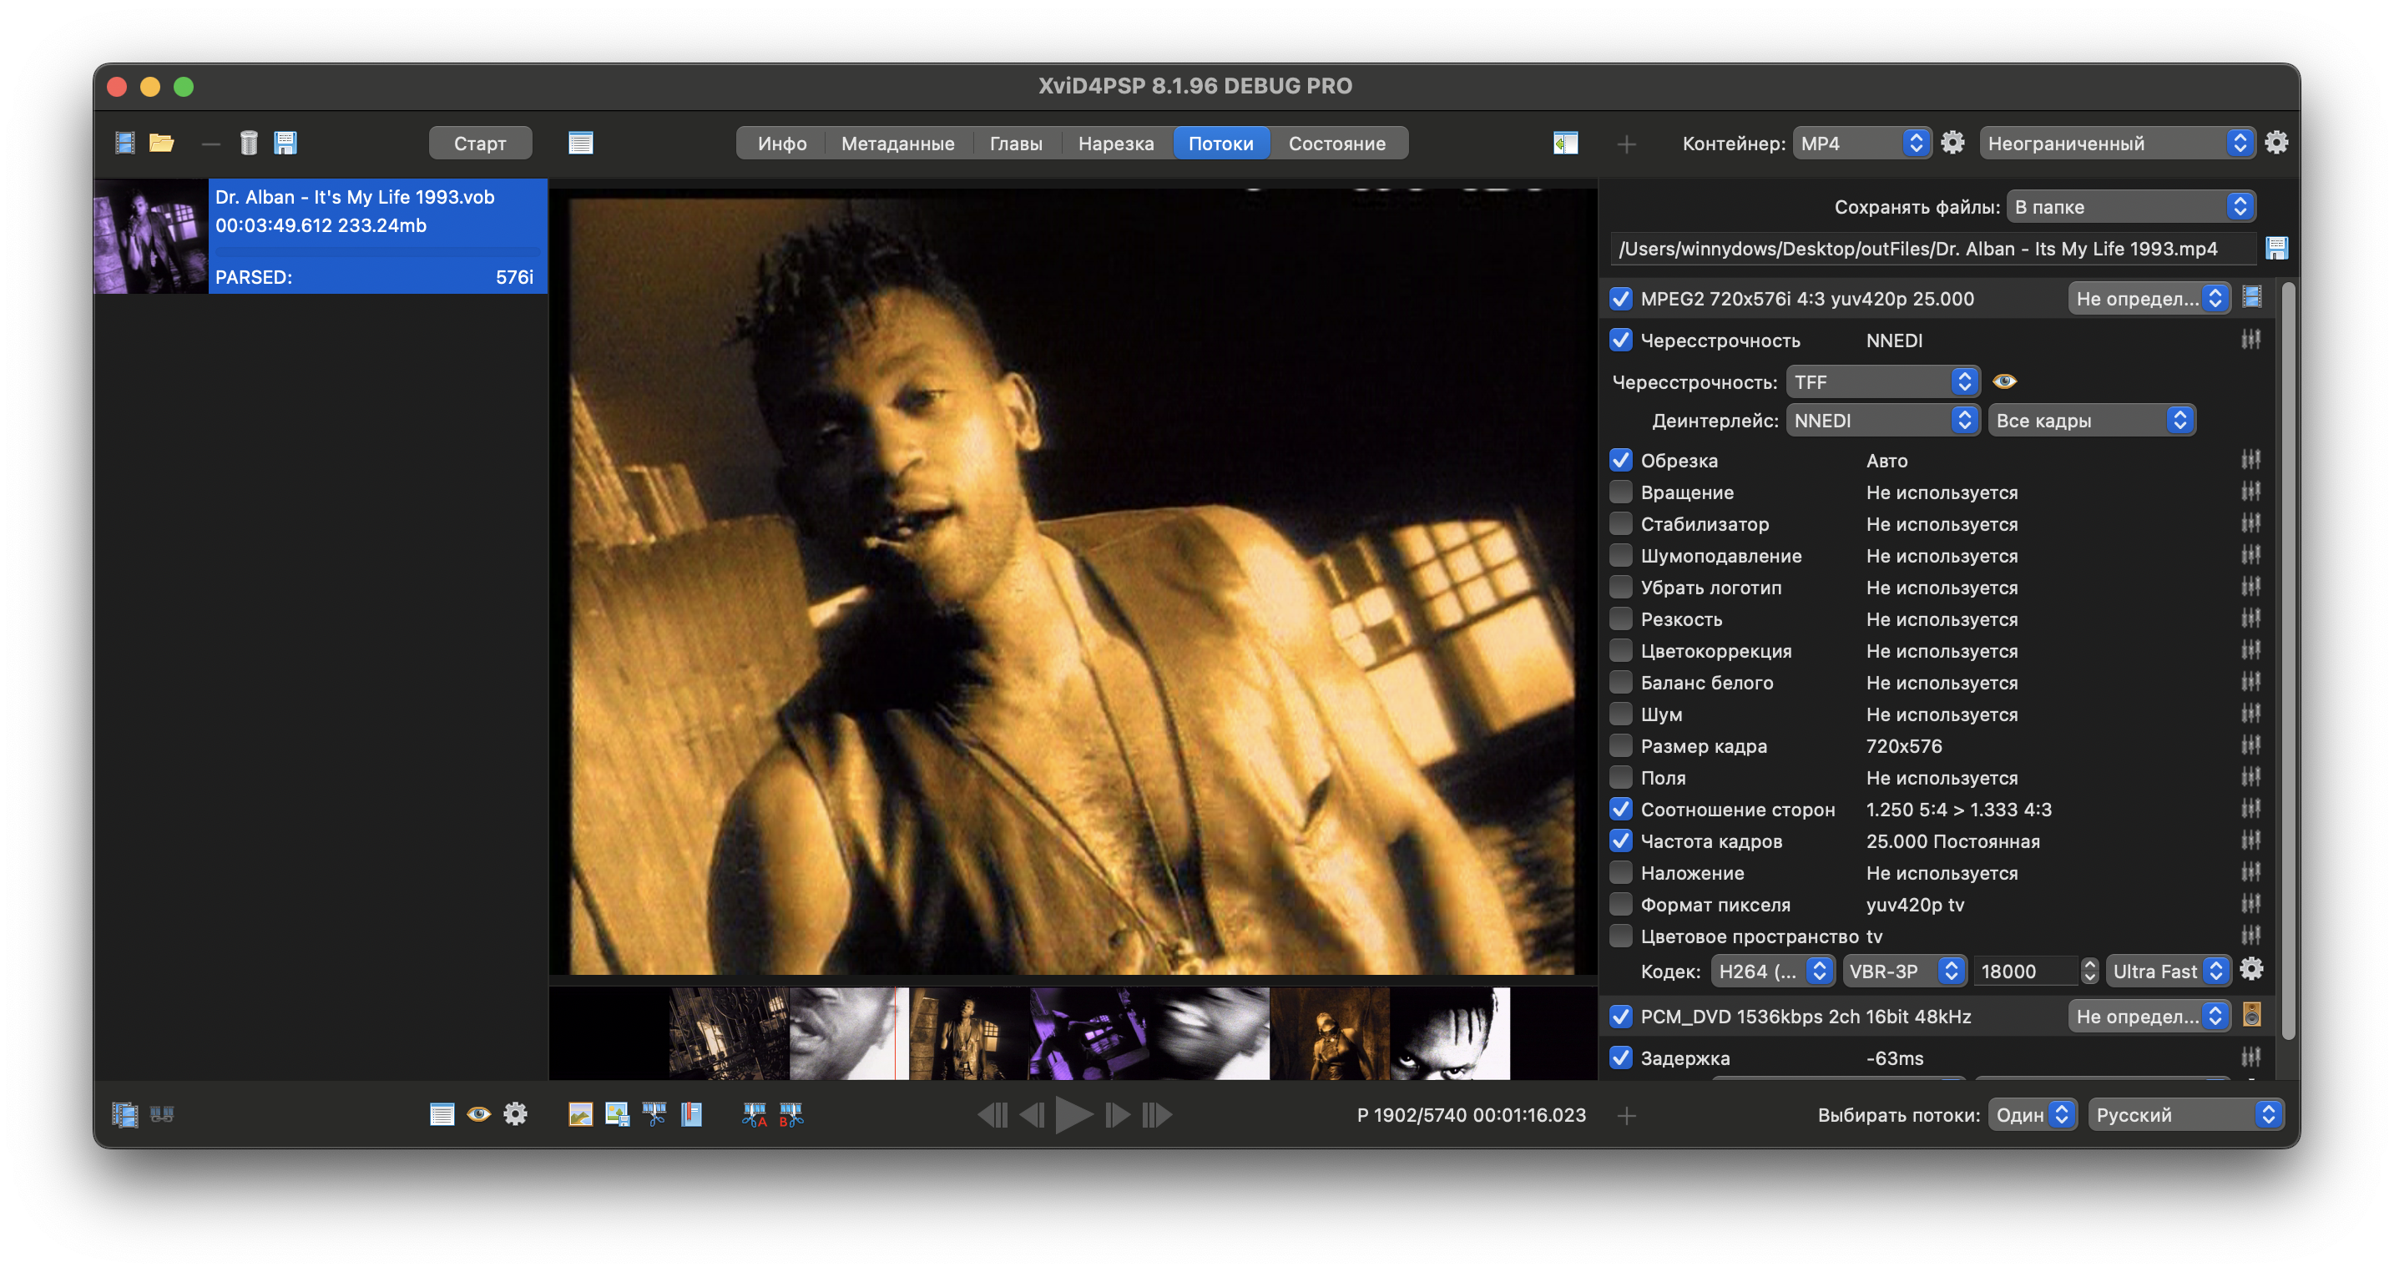Click the add video file filmstrip icon

click(x=124, y=143)
